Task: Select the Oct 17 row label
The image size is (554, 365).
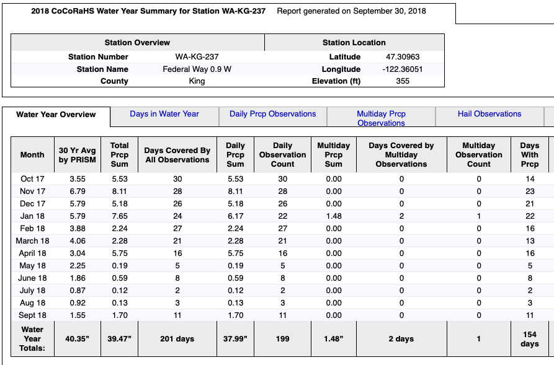Action: coord(32,179)
